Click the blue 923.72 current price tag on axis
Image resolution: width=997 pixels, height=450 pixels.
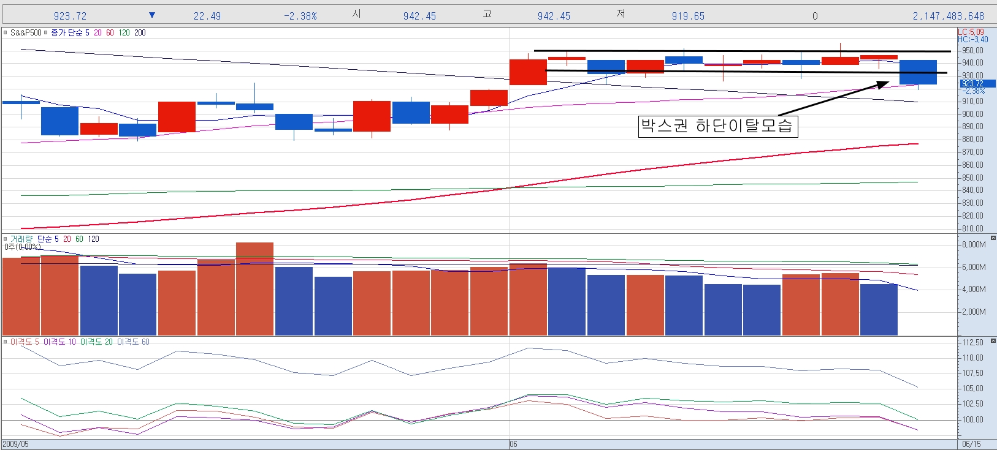[973, 83]
